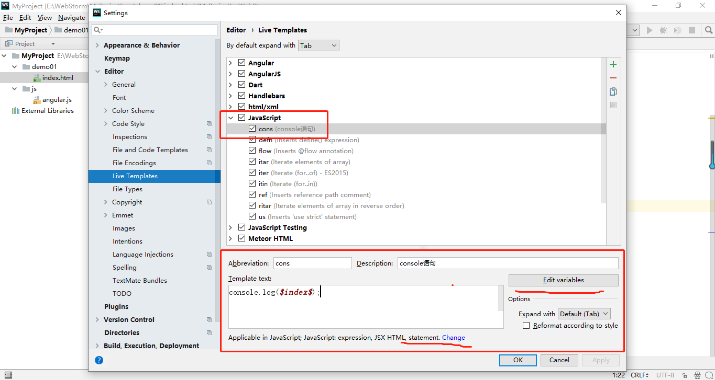Disable the us 'use strict' template checkbox
Viewport: 715px width, 380px height.
tap(252, 216)
